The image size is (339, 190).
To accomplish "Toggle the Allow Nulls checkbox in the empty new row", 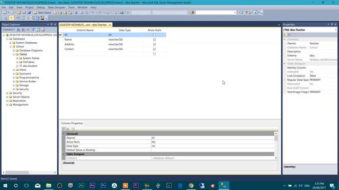I will pyautogui.click(x=154, y=54).
